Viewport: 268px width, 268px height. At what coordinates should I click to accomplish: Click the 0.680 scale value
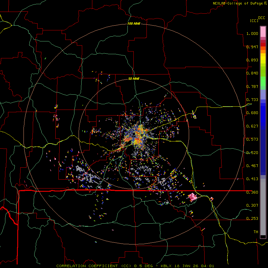coord(252,113)
